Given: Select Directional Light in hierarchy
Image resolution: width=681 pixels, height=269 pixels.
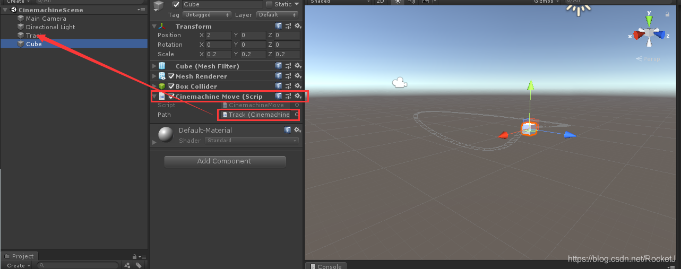Looking at the screenshot, I should 50,27.
